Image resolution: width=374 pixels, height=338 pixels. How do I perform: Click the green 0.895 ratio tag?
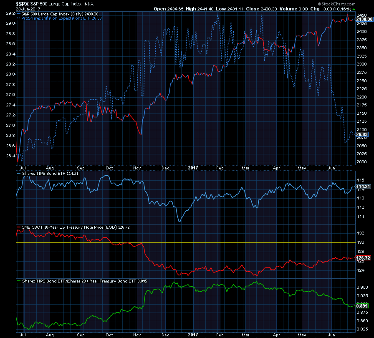pyautogui.click(x=362, y=306)
